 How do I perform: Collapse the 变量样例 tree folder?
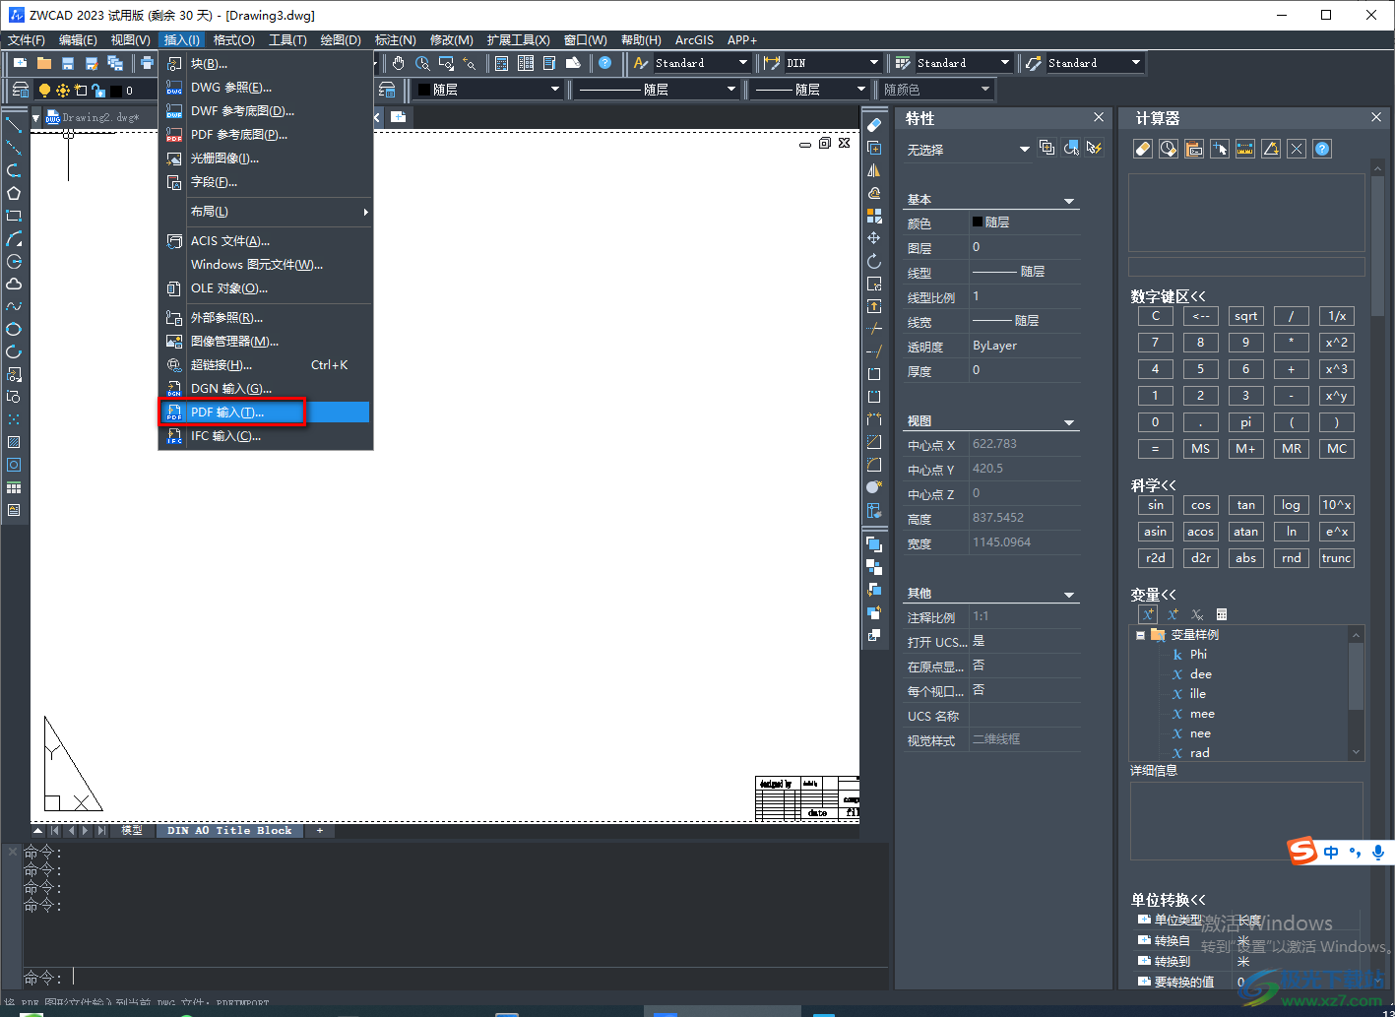1140,635
